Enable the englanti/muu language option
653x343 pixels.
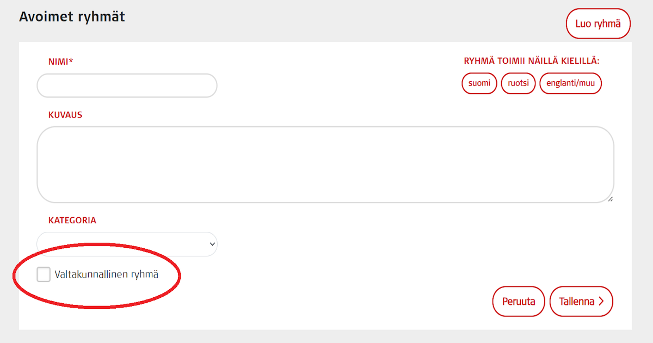(570, 83)
